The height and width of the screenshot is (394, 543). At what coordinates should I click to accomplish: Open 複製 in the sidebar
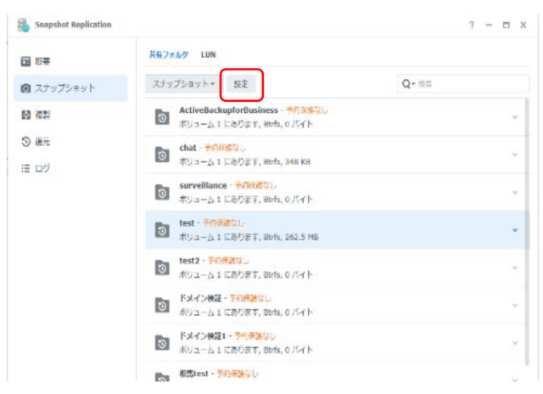coord(42,115)
